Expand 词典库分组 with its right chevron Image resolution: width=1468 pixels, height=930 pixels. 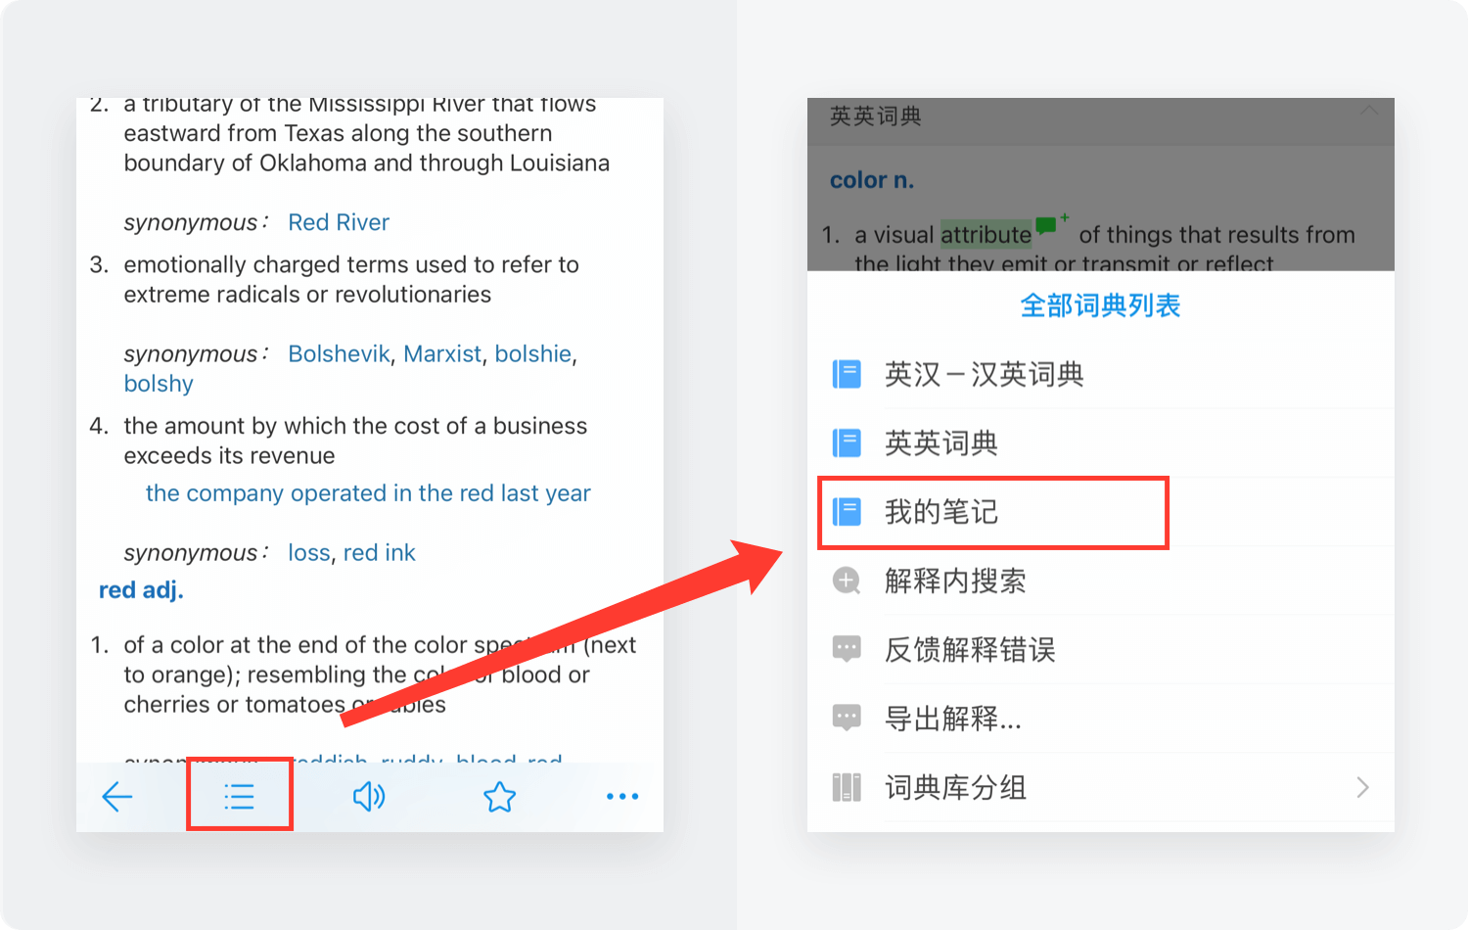[1363, 787]
